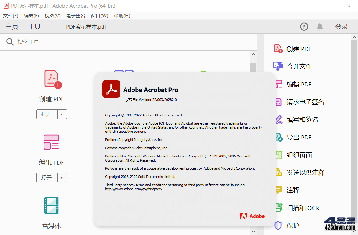This screenshot has height=235, width=358.
Task: Open the 编辑 PDF tool from sidebar
Action: 278,84
